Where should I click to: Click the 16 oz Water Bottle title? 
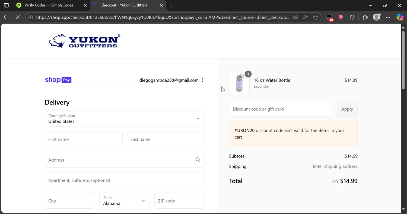click(x=272, y=80)
